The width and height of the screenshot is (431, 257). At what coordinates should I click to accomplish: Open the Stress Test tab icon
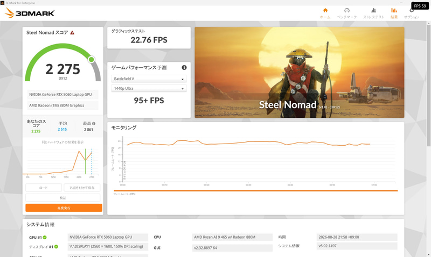tap(373, 10)
